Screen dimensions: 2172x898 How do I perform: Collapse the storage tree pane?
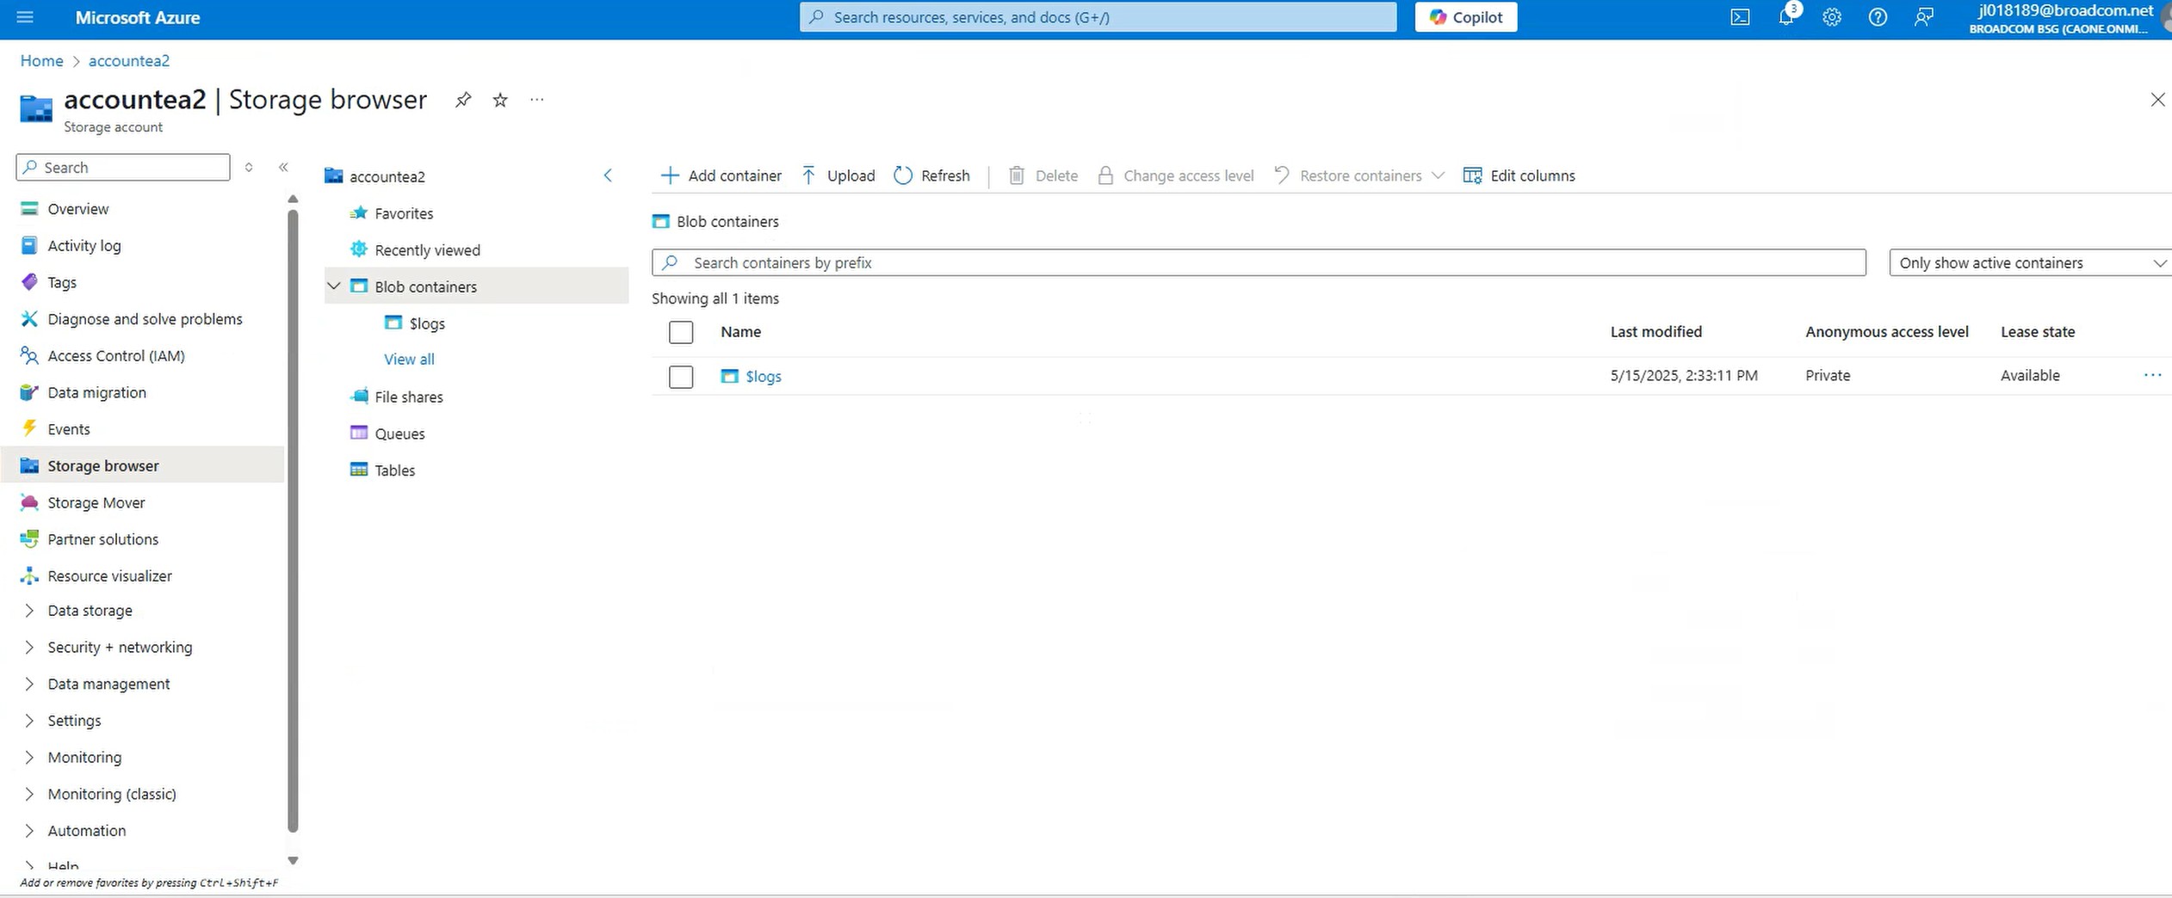coord(608,175)
